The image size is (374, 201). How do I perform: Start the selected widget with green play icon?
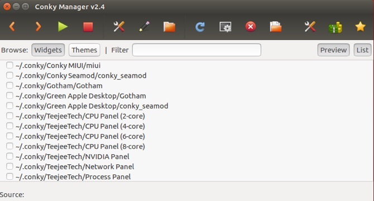click(x=63, y=27)
